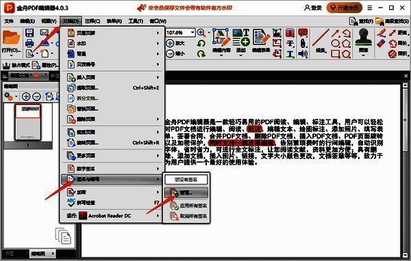Expand the 插入页面 insert pages submenu
411x261 pixels.
tap(113, 77)
